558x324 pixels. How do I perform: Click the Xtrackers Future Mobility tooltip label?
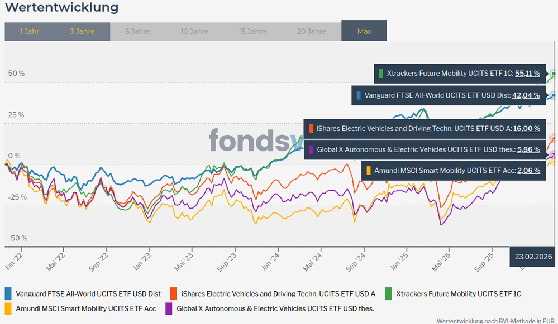tap(450, 74)
